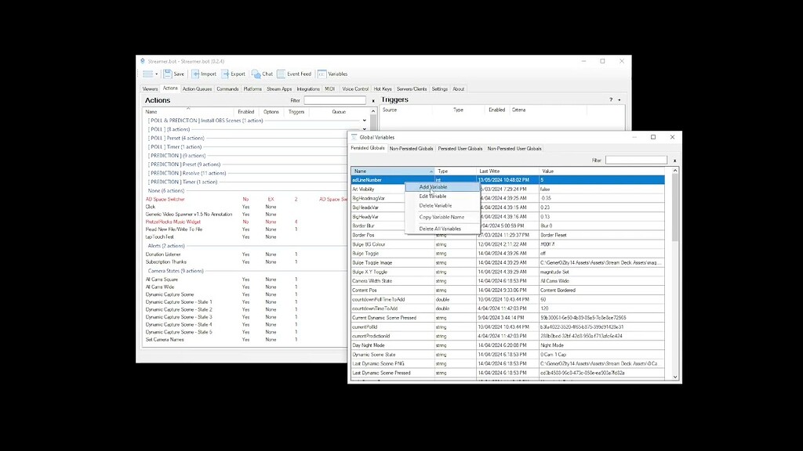Screen dimensions: 803x451
Task: Select the Bulge BG Colour variable row
Action: pos(507,244)
